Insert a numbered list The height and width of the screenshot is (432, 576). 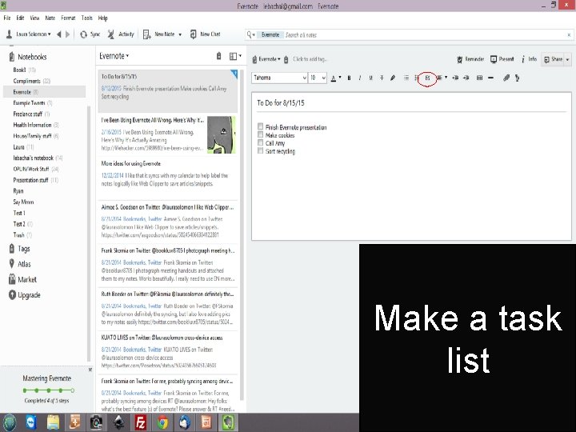click(x=417, y=78)
